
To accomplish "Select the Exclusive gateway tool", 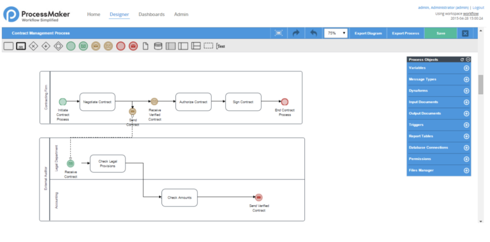I will (33, 46).
